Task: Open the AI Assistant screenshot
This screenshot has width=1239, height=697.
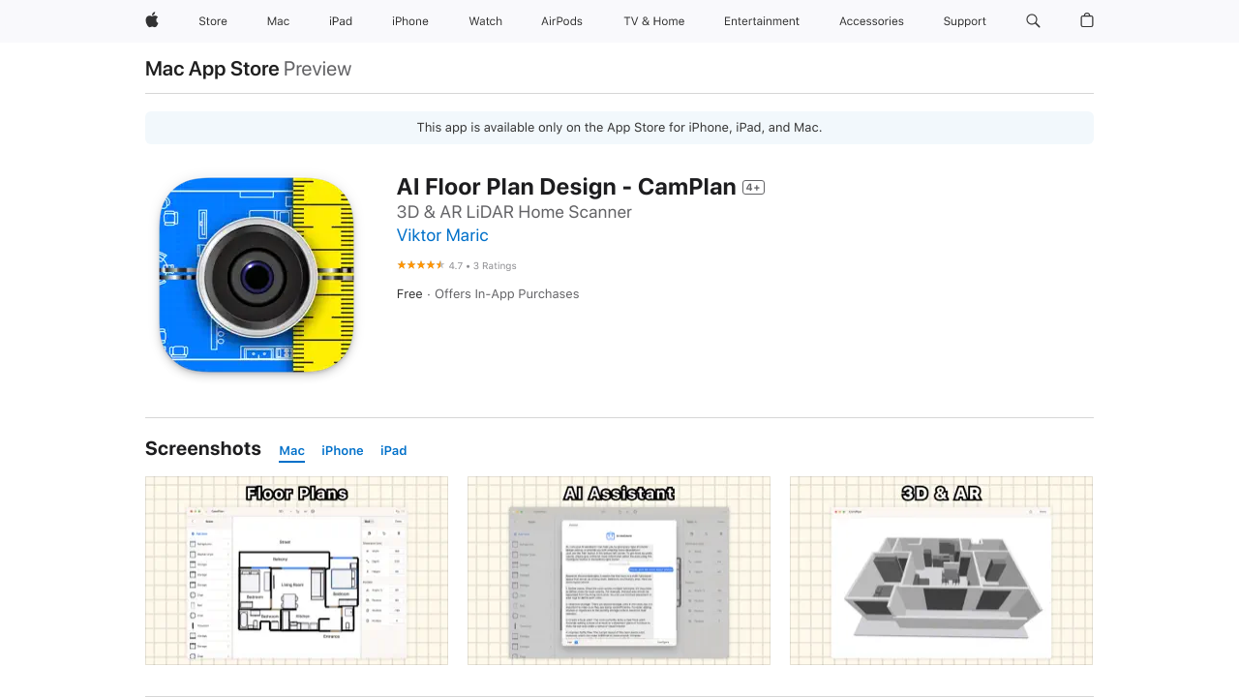Action: tap(619, 570)
